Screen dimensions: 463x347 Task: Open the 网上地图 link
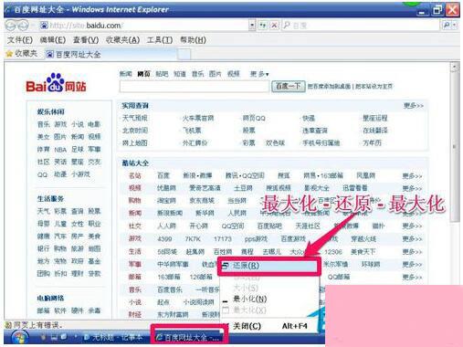click(x=135, y=143)
